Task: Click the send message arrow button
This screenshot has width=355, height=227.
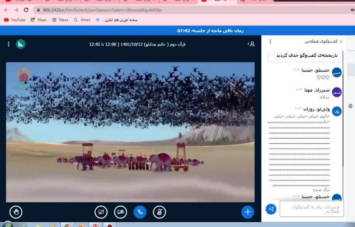Action: pos(271,209)
